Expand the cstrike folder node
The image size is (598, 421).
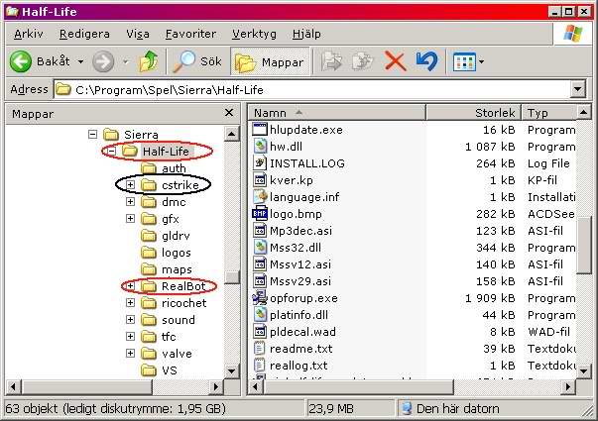pos(131,185)
